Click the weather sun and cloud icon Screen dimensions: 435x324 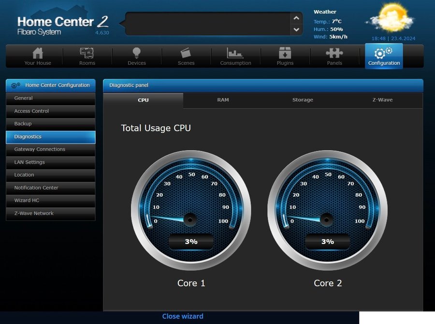pyautogui.click(x=391, y=19)
